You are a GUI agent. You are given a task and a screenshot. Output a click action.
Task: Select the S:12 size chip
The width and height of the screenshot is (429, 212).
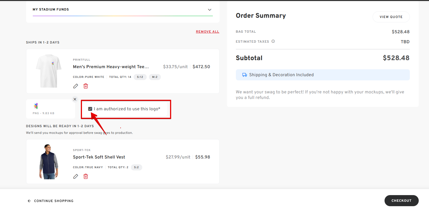(x=140, y=77)
